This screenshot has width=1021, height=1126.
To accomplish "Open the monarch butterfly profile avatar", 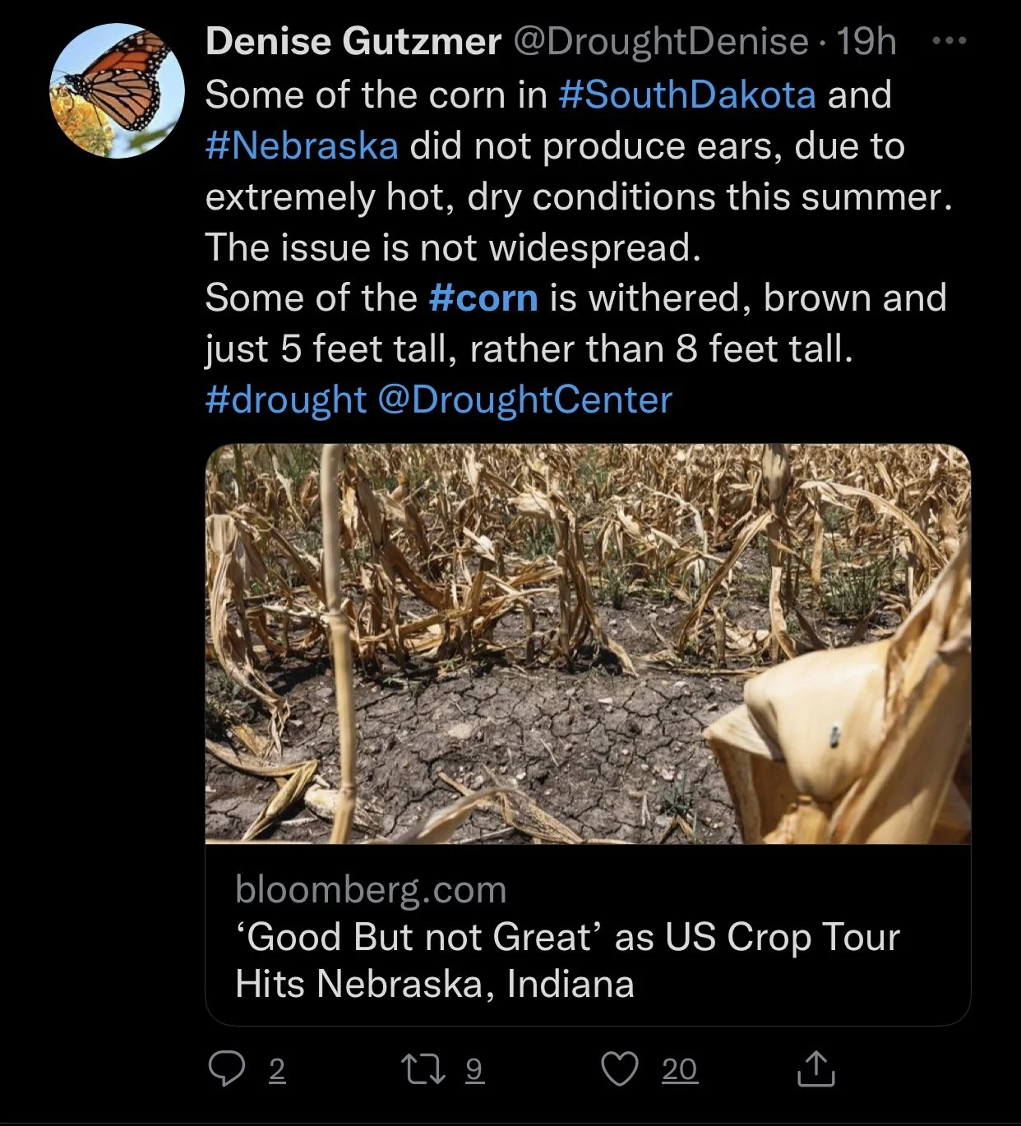I will (x=117, y=90).
